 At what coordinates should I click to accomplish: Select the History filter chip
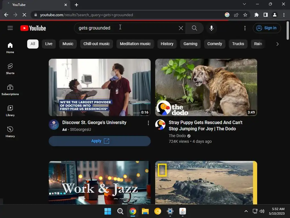pos(167,44)
